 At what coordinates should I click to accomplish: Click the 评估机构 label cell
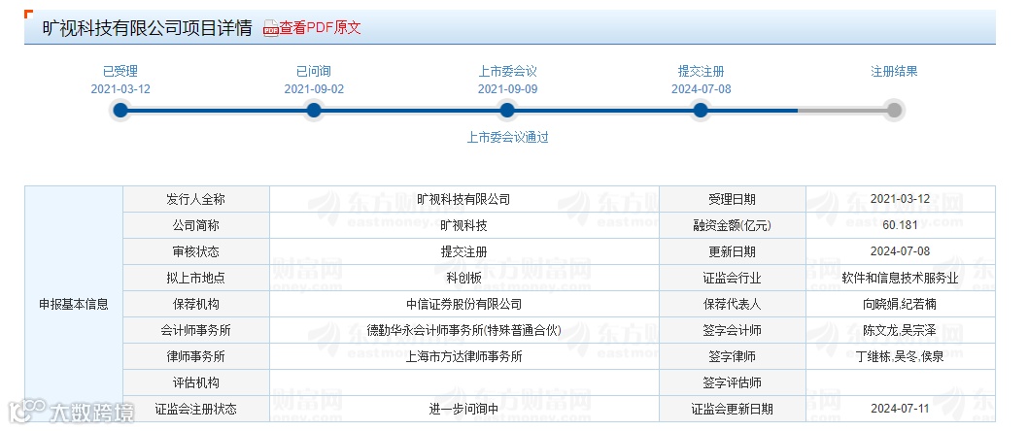coord(196,382)
